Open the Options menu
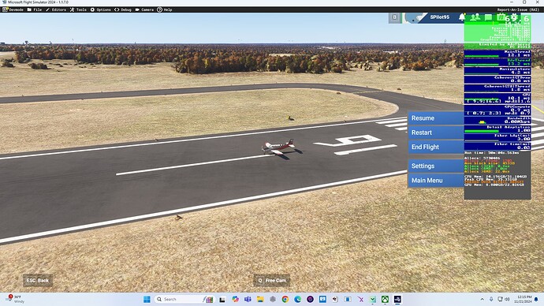Image resolution: width=544 pixels, height=306 pixels. 101,9
